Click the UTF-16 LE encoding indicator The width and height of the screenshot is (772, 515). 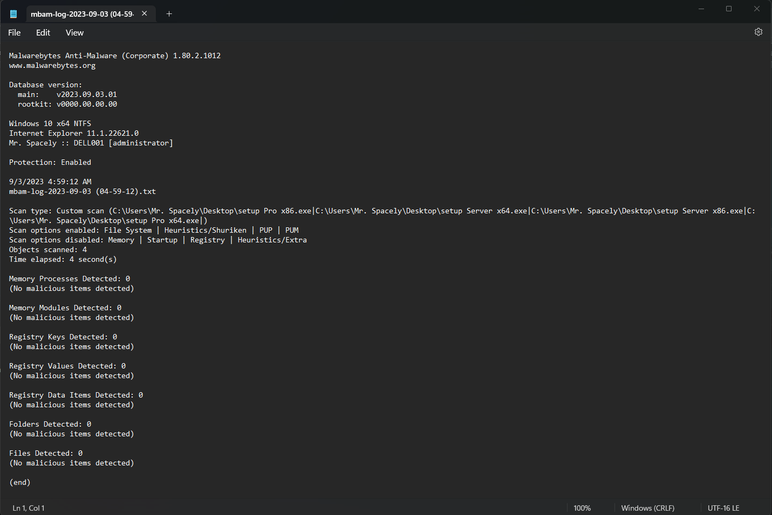[x=723, y=508]
